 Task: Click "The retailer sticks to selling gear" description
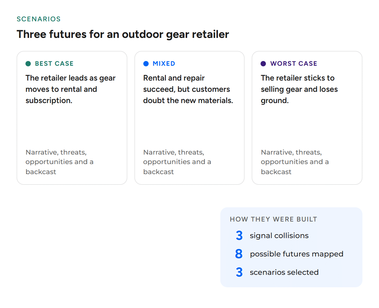pyautogui.click(x=299, y=89)
